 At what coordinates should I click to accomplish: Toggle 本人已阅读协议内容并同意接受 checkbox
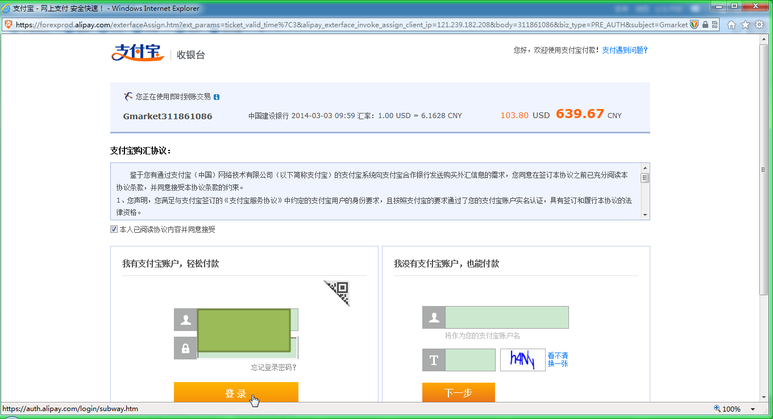[114, 229]
